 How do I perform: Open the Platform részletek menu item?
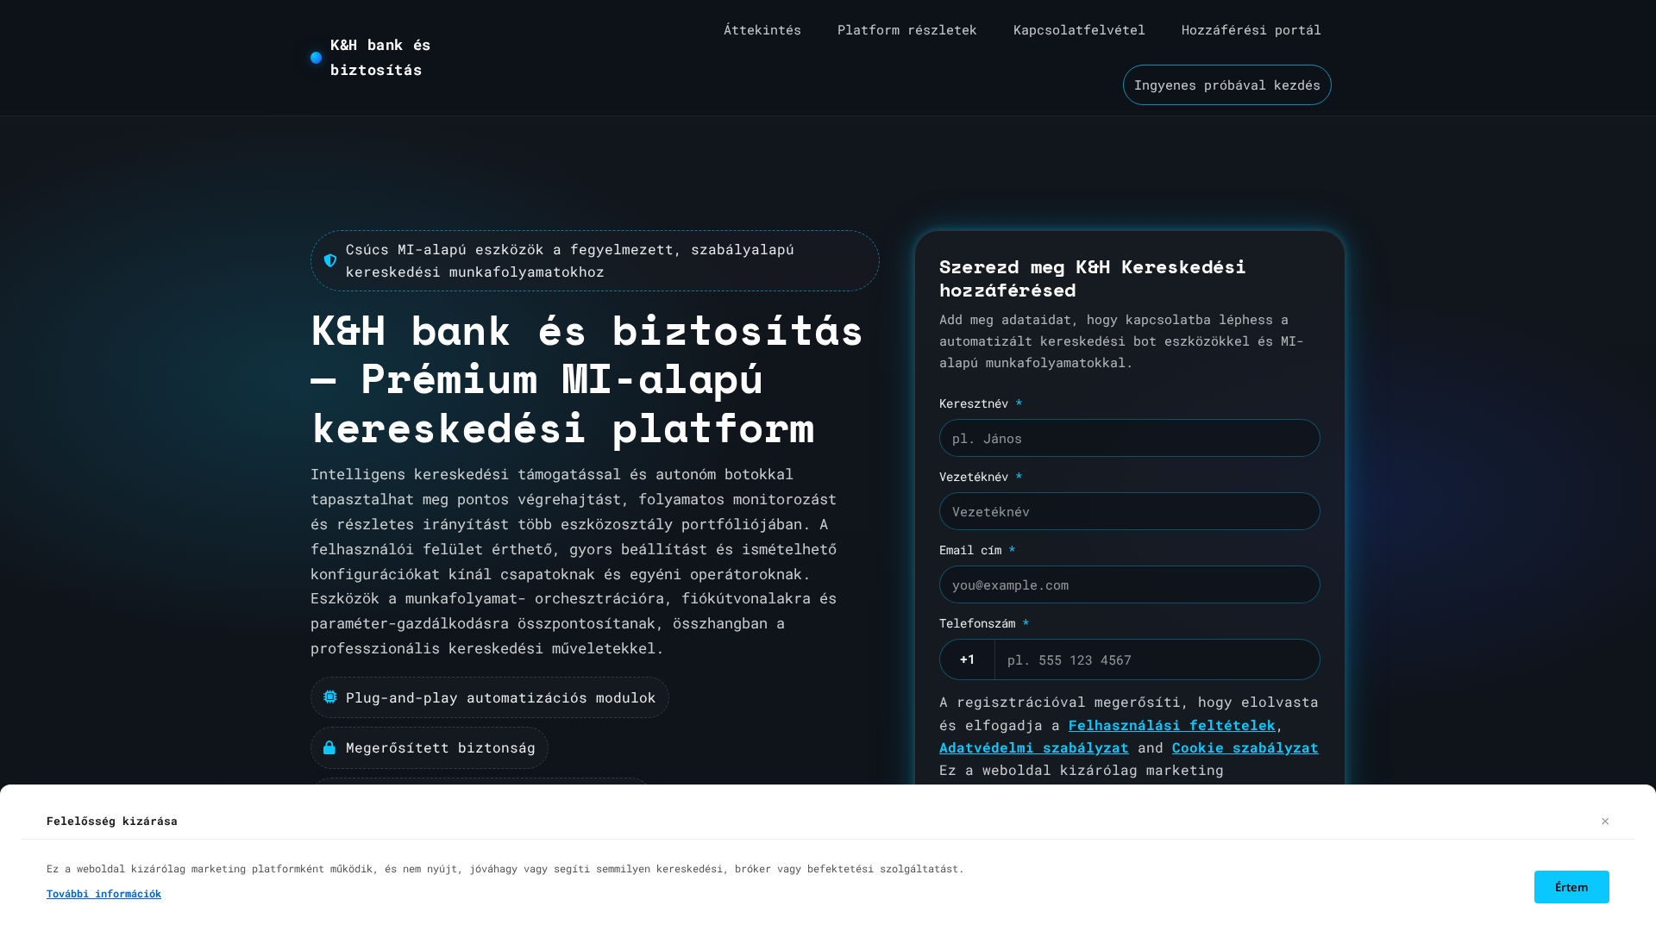(907, 30)
